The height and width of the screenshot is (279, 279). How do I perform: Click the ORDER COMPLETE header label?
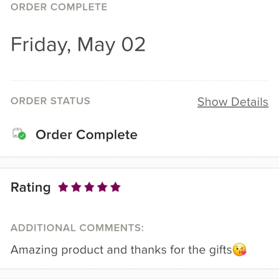click(59, 7)
